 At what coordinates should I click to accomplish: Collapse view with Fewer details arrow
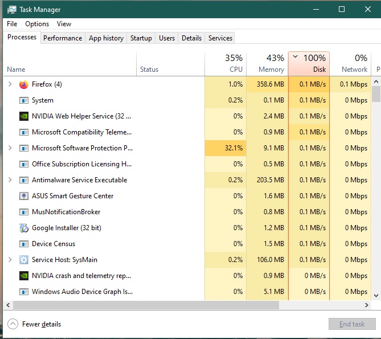(x=13, y=324)
